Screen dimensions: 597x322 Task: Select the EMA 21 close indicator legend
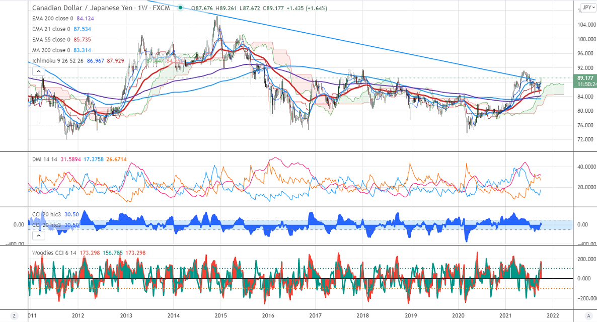tap(51, 29)
